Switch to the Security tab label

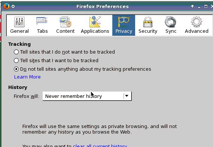(148, 31)
